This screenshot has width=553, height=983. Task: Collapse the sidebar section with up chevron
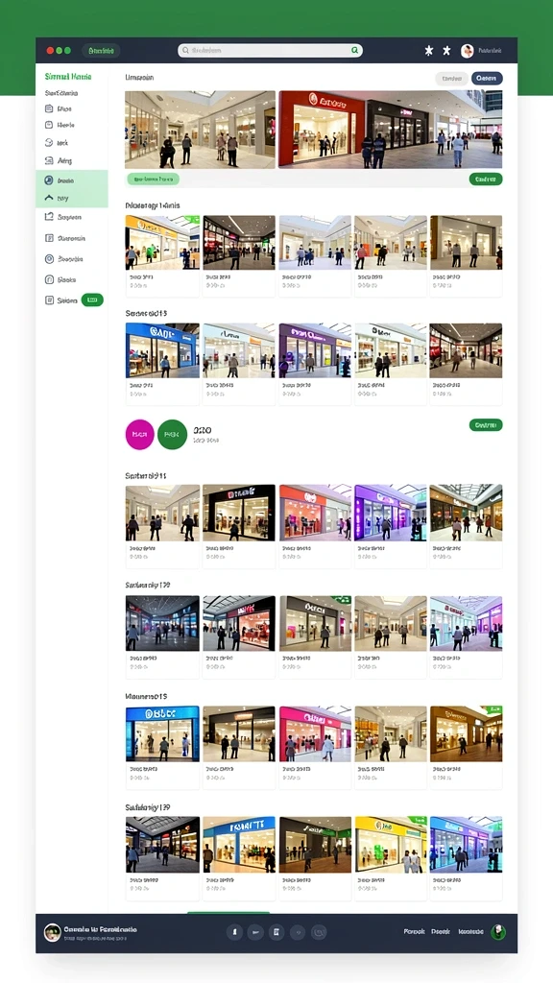[x=71, y=198]
